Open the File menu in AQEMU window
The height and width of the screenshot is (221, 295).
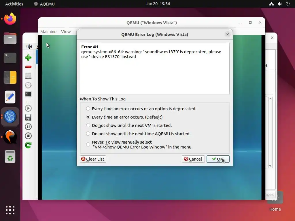click(x=29, y=46)
